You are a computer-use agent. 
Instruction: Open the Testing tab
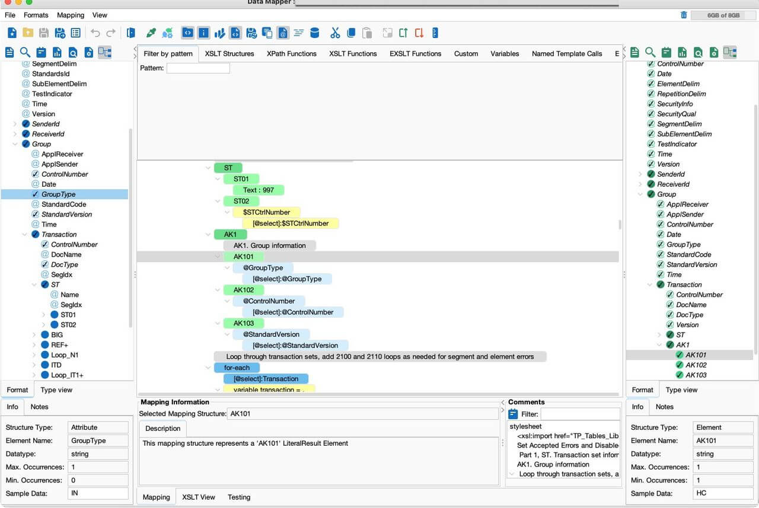[x=239, y=497]
